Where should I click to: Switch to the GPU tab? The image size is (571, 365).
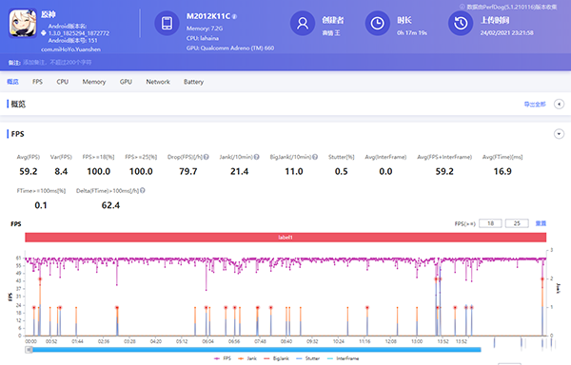126,82
